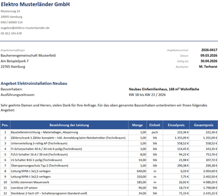Select unit price 114,45 €

183,149
